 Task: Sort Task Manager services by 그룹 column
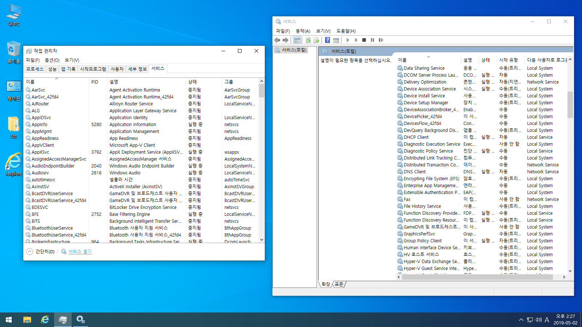pos(240,82)
